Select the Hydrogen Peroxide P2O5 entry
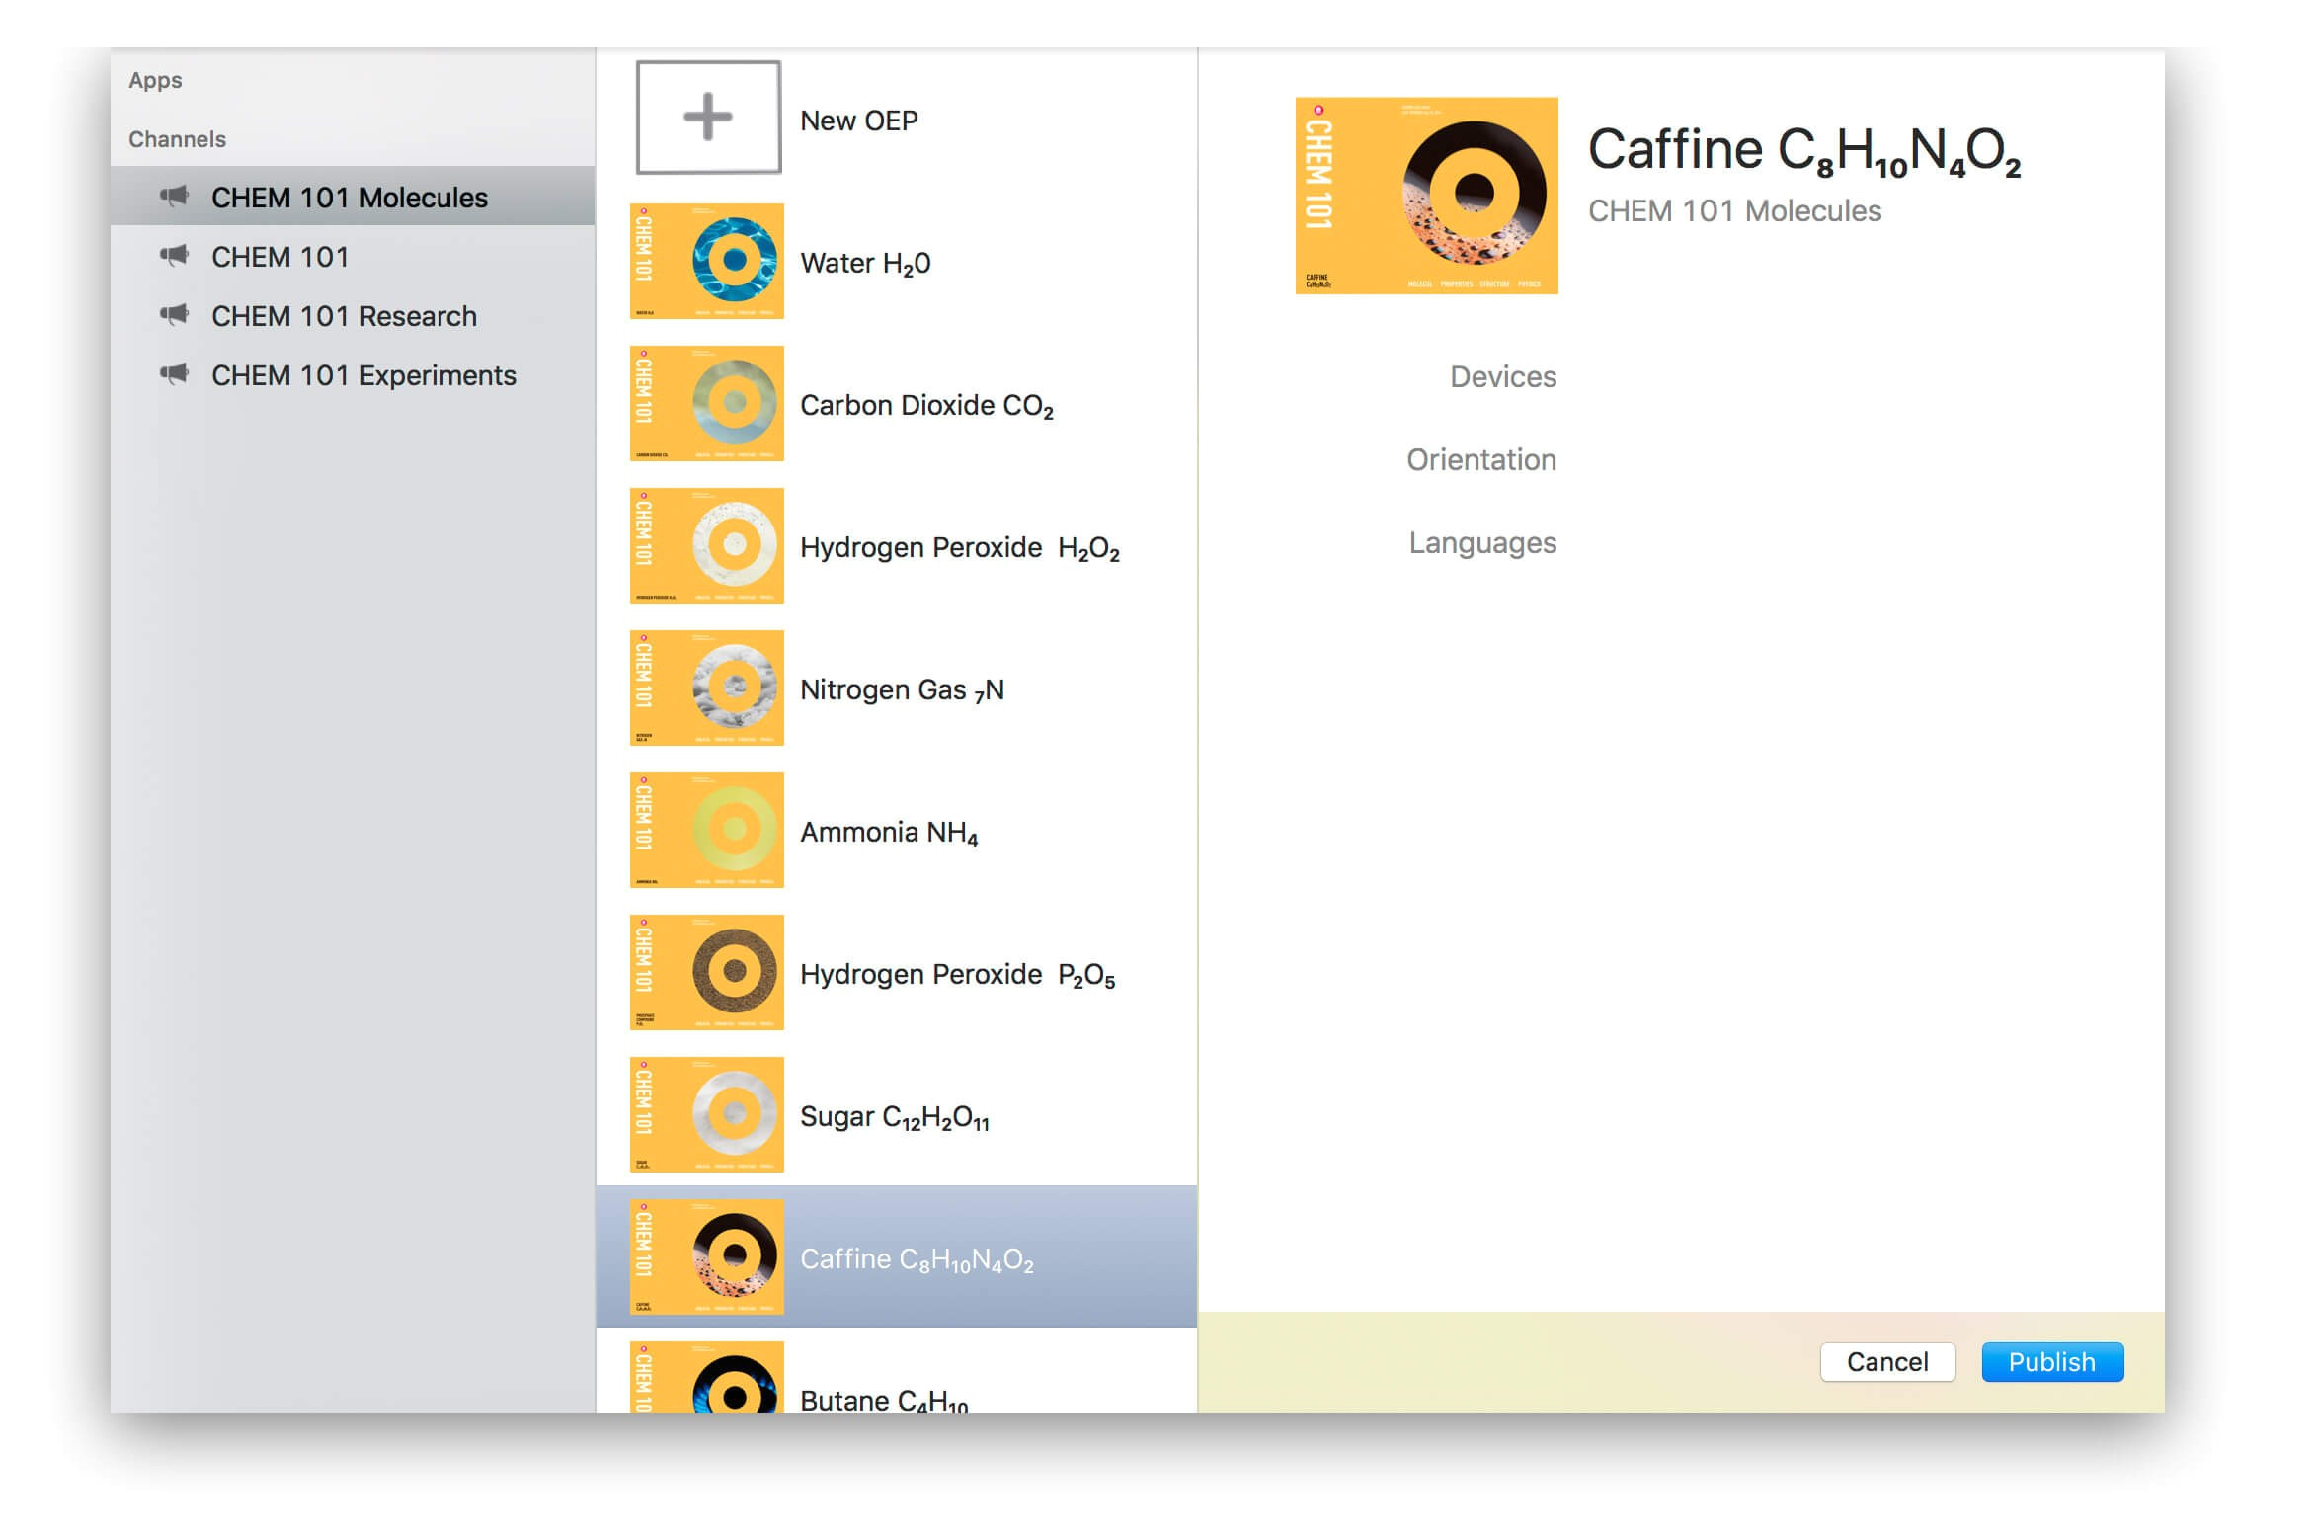Screen dimensions: 2313x1537 click(956, 975)
